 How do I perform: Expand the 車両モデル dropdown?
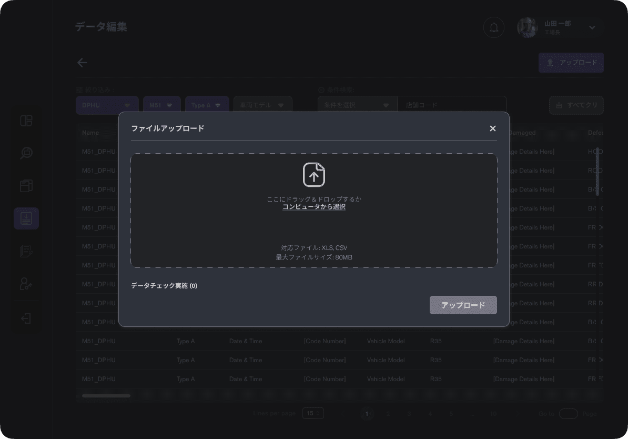pyautogui.click(x=262, y=104)
